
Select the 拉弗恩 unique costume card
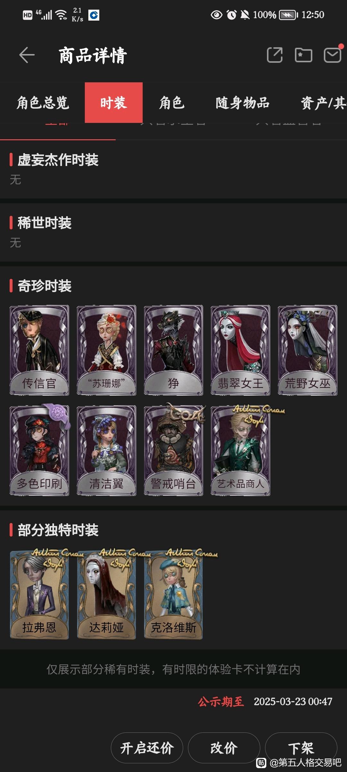(x=39, y=595)
